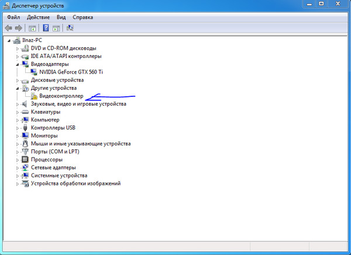This screenshot has width=351, height=255.
Task: Expand Порты (COM и LPT)
Action: click(x=18, y=152)
